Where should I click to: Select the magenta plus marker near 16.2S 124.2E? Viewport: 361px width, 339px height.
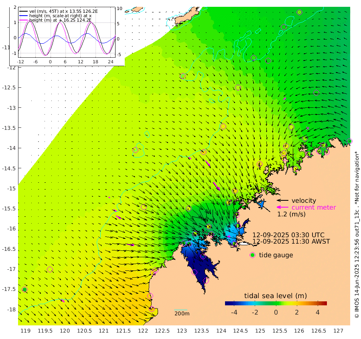(x=229, y=236)
